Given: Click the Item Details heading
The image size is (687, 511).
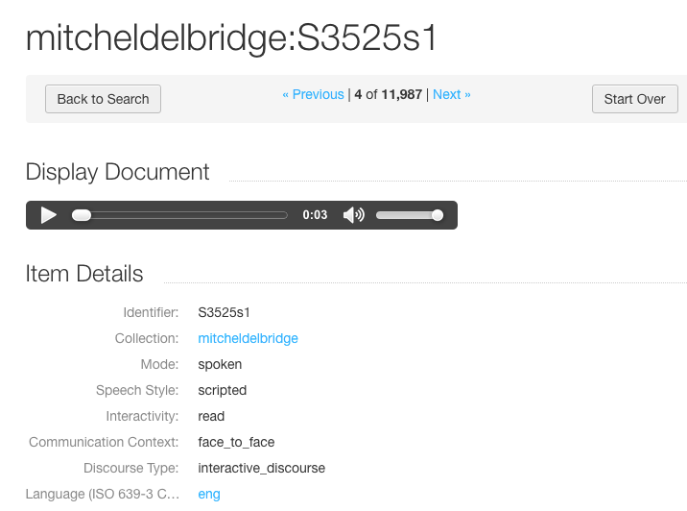Looking at the screenshot, I should coord(84,274).
